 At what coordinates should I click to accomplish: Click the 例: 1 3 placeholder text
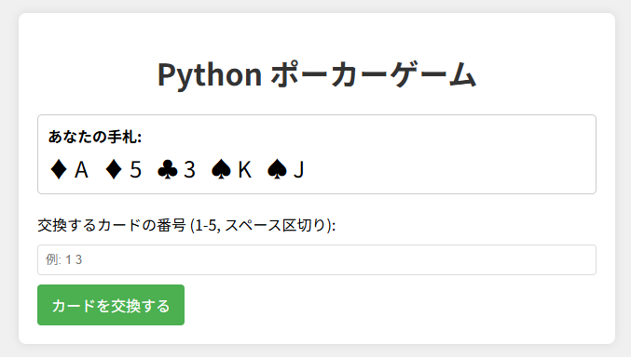[x=64, y=259]
